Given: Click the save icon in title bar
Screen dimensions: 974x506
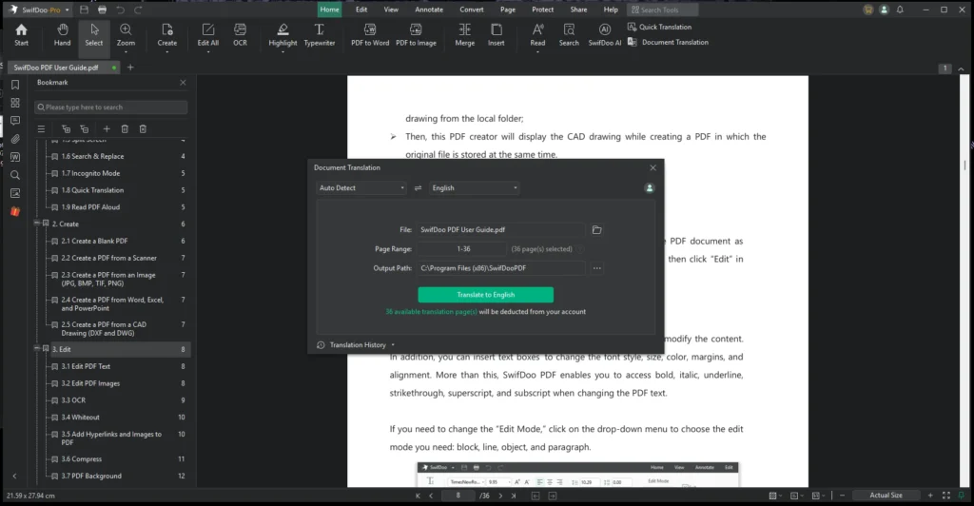Looking at the screenshot, I should [85, 10].
